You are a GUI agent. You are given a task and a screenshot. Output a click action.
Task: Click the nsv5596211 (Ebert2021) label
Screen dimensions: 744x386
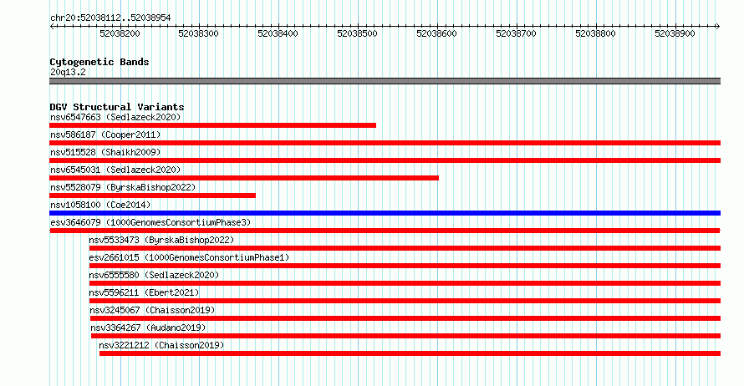145,292
